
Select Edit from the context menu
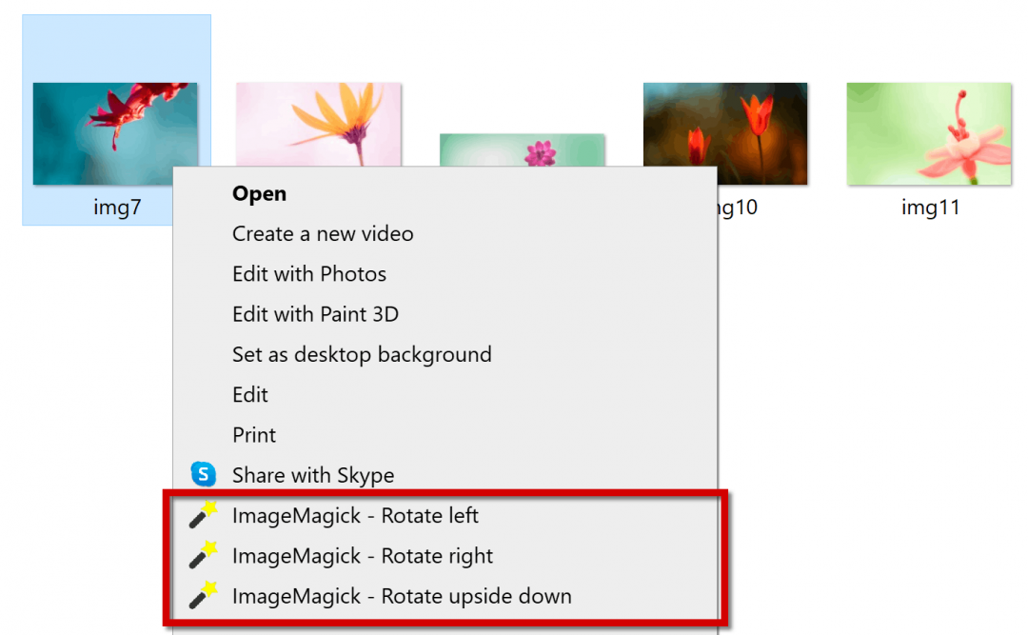point(250,394)
